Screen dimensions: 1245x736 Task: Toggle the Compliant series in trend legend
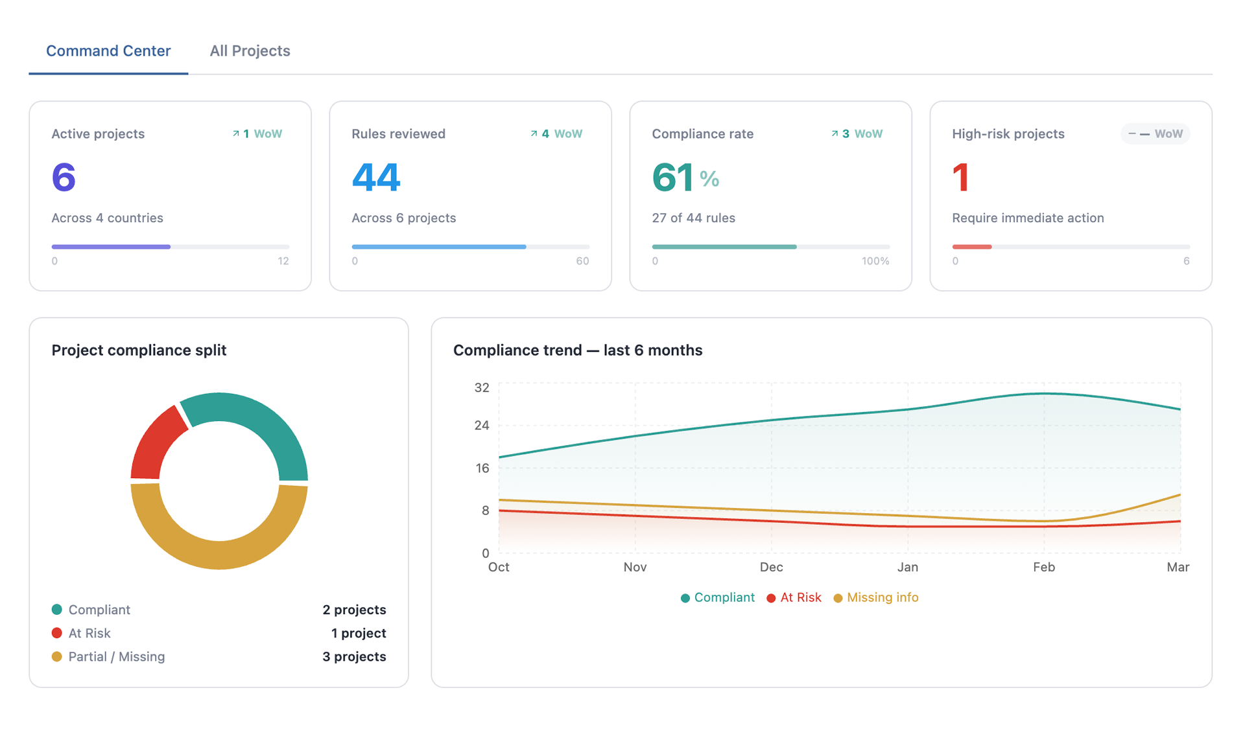718,597
